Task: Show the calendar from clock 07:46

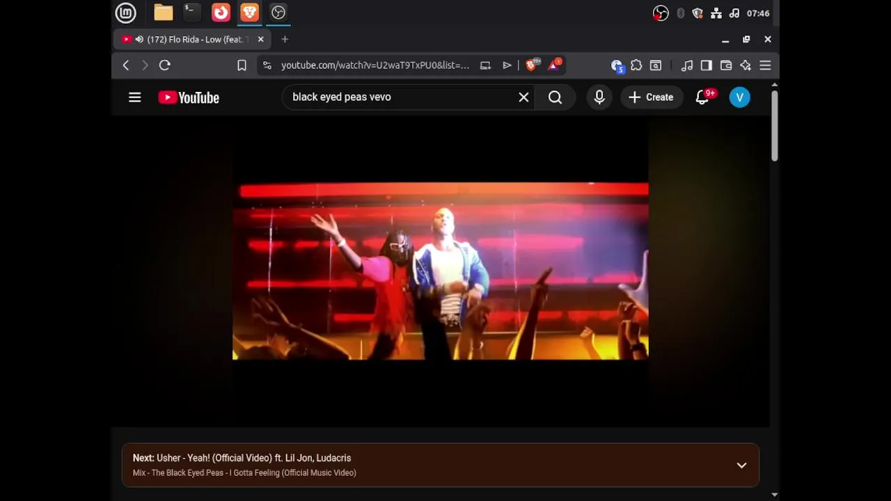Action: pyautogui.click(x=758, y=13)
